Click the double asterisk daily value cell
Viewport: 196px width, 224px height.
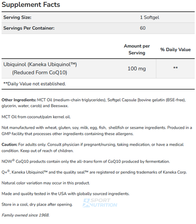tap(175, 68)
